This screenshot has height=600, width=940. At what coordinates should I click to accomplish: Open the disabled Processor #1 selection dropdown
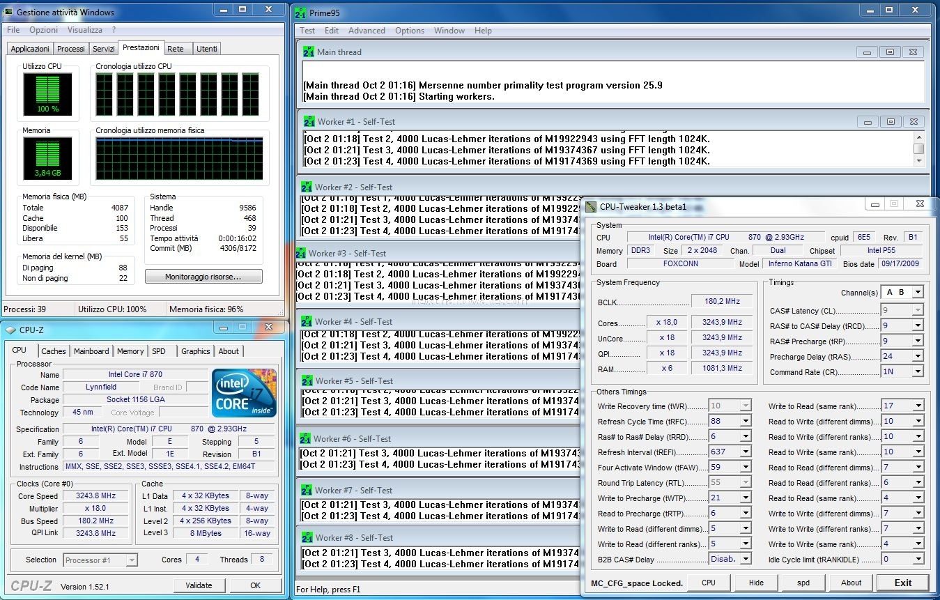coord(132,560)
